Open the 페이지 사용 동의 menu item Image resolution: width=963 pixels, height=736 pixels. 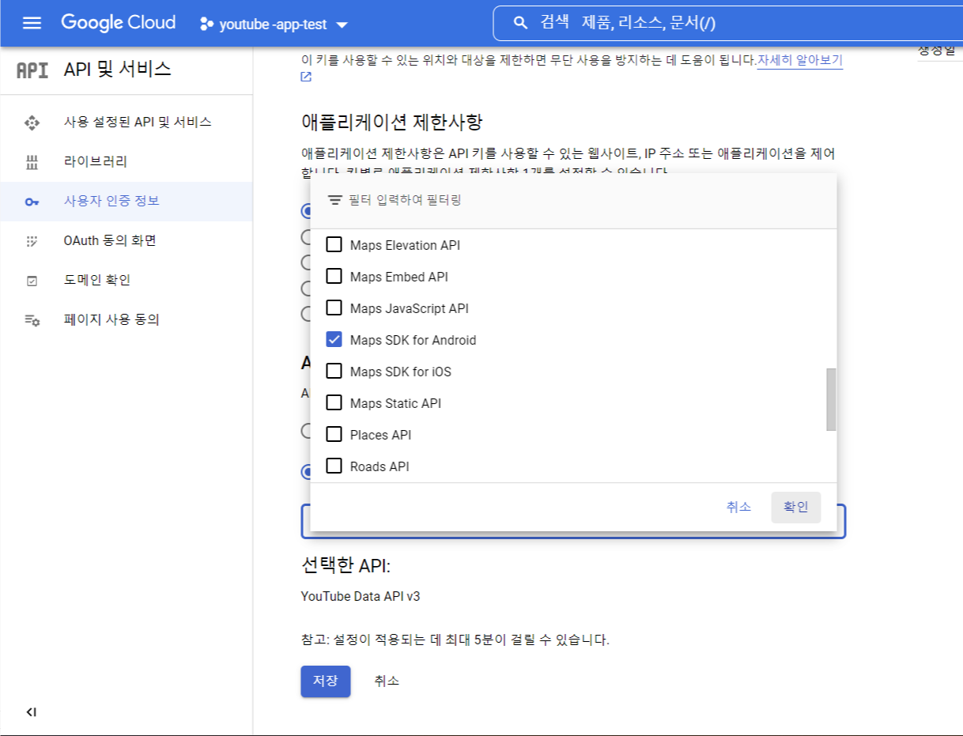tap(127, 320)
